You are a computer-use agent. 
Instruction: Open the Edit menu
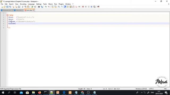[6, 4]
